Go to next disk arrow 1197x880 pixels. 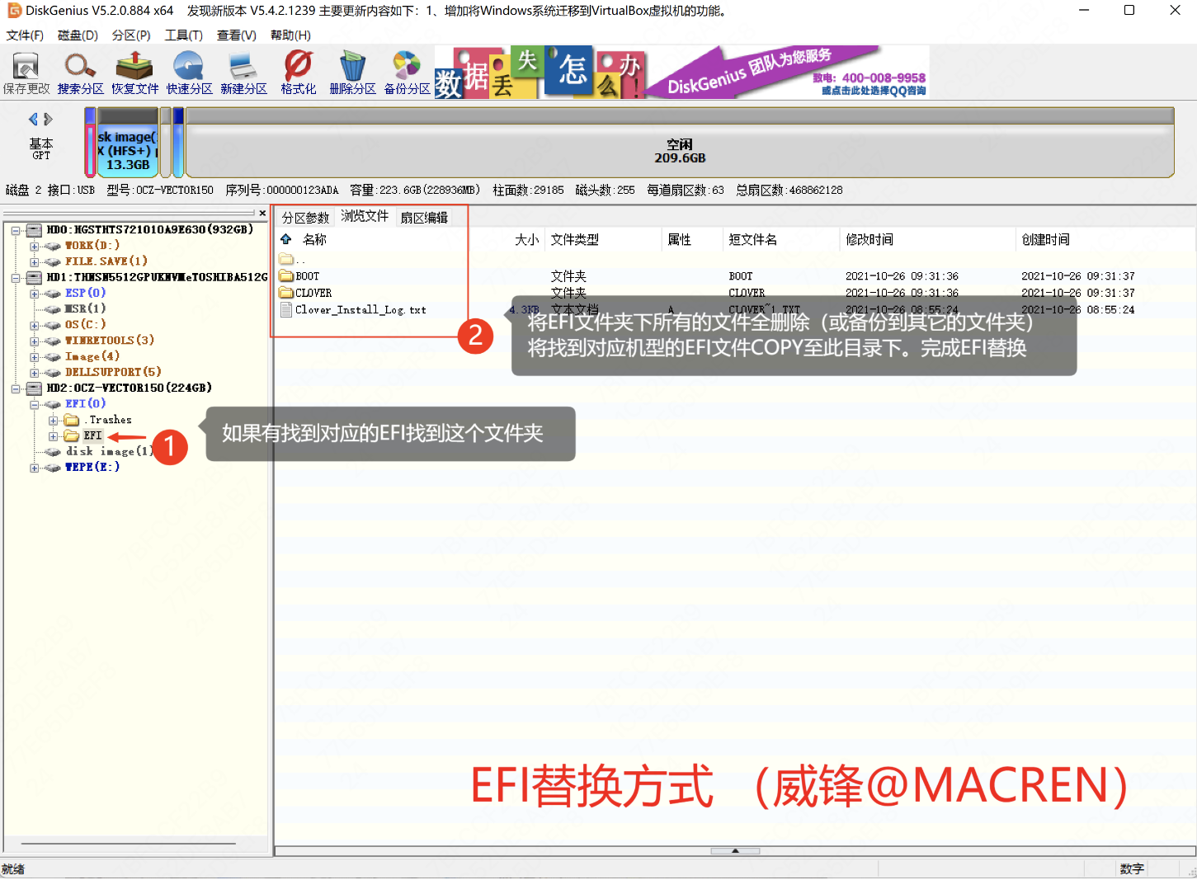pos(48,119)
